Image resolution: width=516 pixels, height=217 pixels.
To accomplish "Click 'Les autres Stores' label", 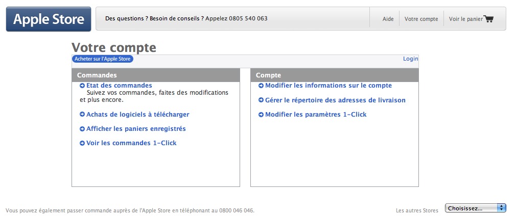I will [x=417, y=210].
